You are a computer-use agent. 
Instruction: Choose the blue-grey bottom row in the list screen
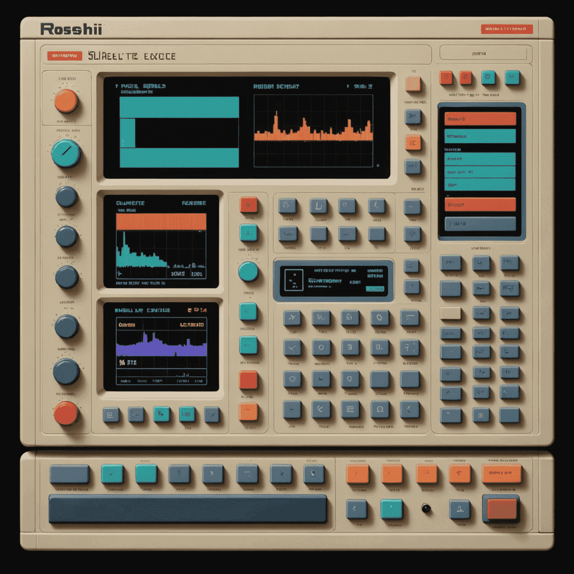[x=480, y=223]
